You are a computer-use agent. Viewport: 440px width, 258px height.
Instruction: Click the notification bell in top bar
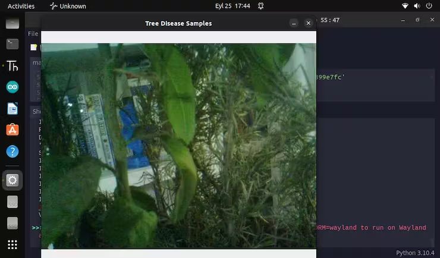[x=257, y=6]
